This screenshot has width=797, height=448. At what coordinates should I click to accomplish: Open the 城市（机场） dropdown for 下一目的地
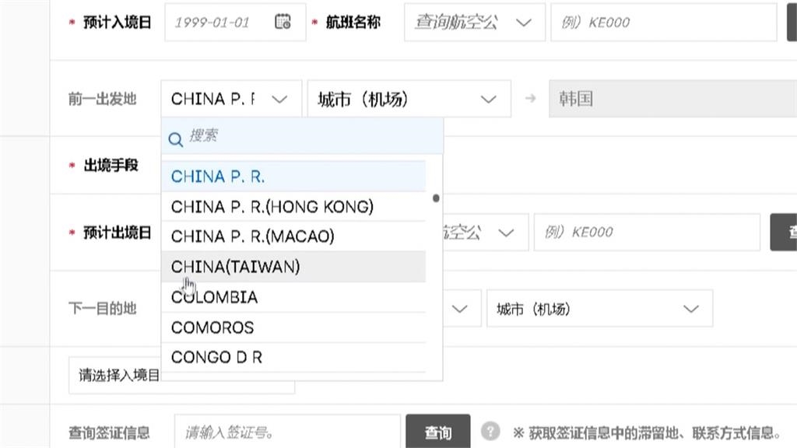click(x=599, y=308)
